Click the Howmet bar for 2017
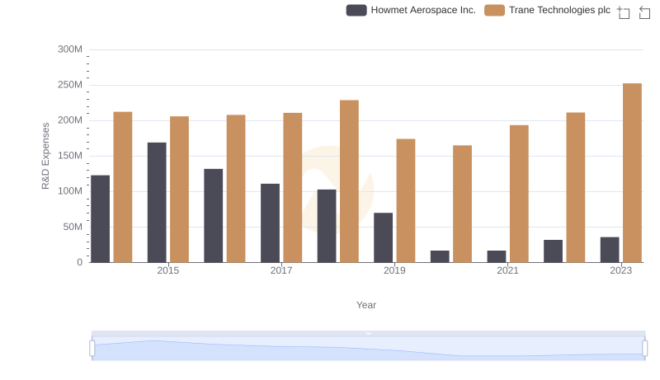Image resolution: width=660 pixels, height=380 pixels. [x=271, y=223]
